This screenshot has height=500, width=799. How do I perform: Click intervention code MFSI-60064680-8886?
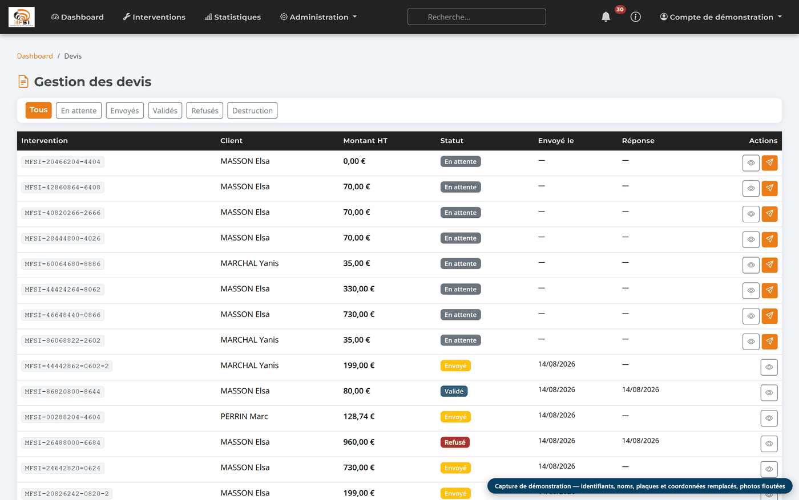pyautogui.click(x=63, y=264)
